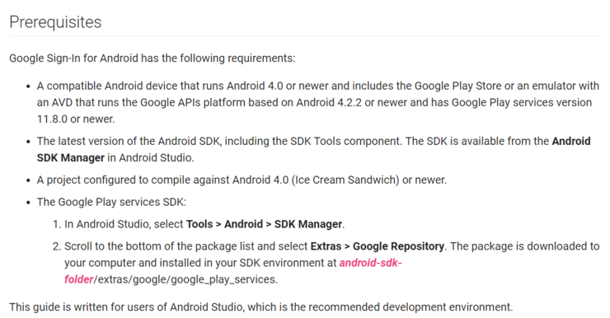The width and height of the screenshot is (610, 318).
Task: Click the first bullet about compatible Android device
Action: (318, 102)
